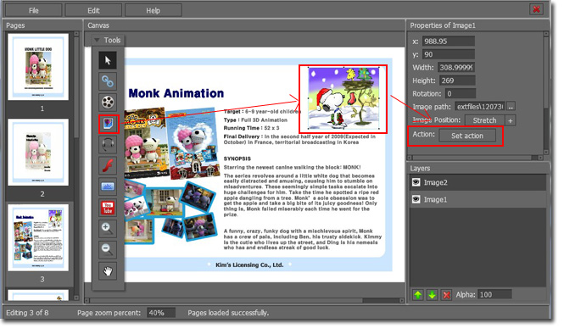Click the zoom out magnifier tool
564x334 pixels.
pyautogui.click(x=108, y=250)
